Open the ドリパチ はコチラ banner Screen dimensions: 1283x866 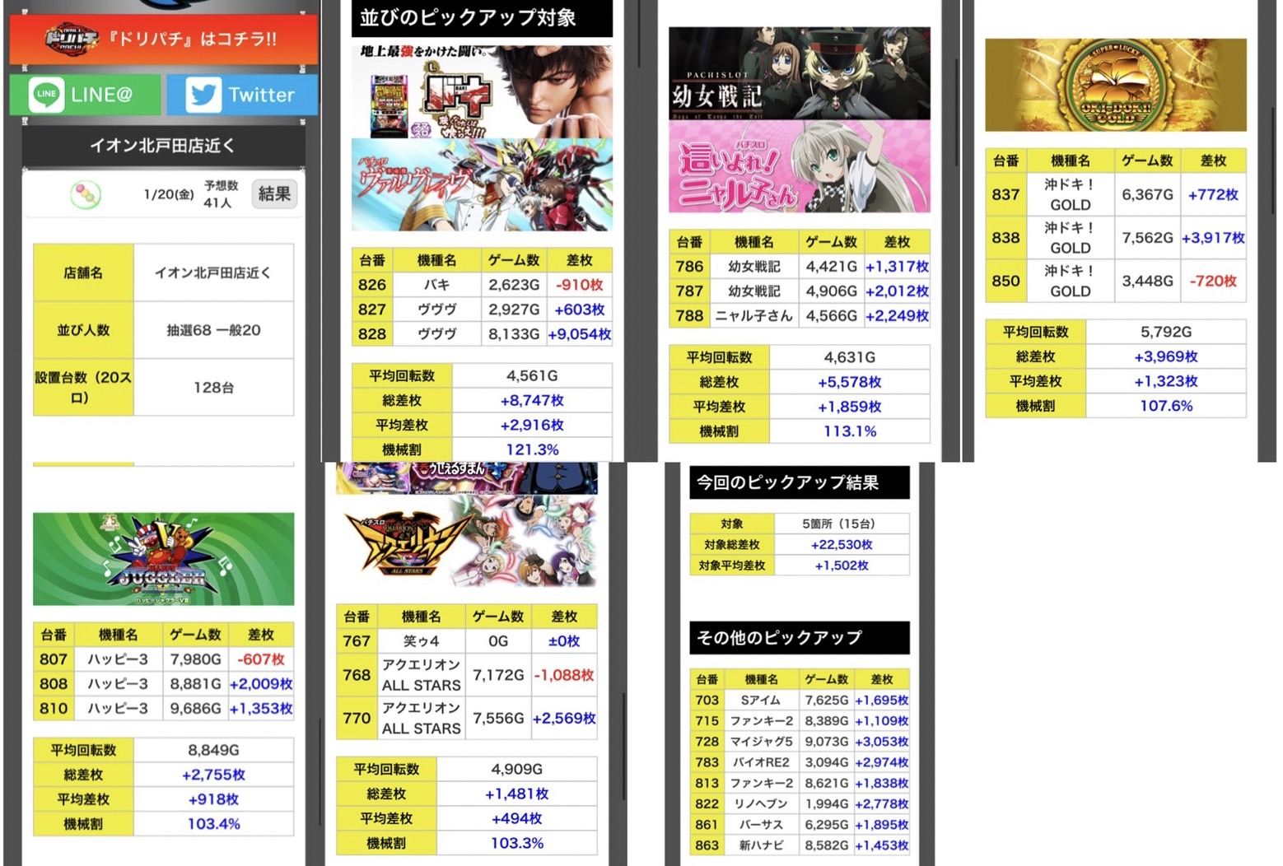[163, 39]
